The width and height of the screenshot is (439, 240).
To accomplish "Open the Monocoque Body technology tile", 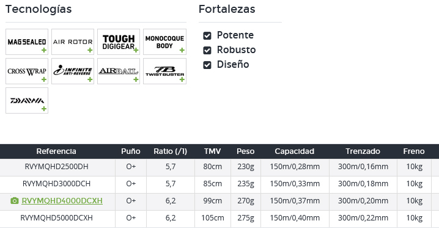I will 164,42.
